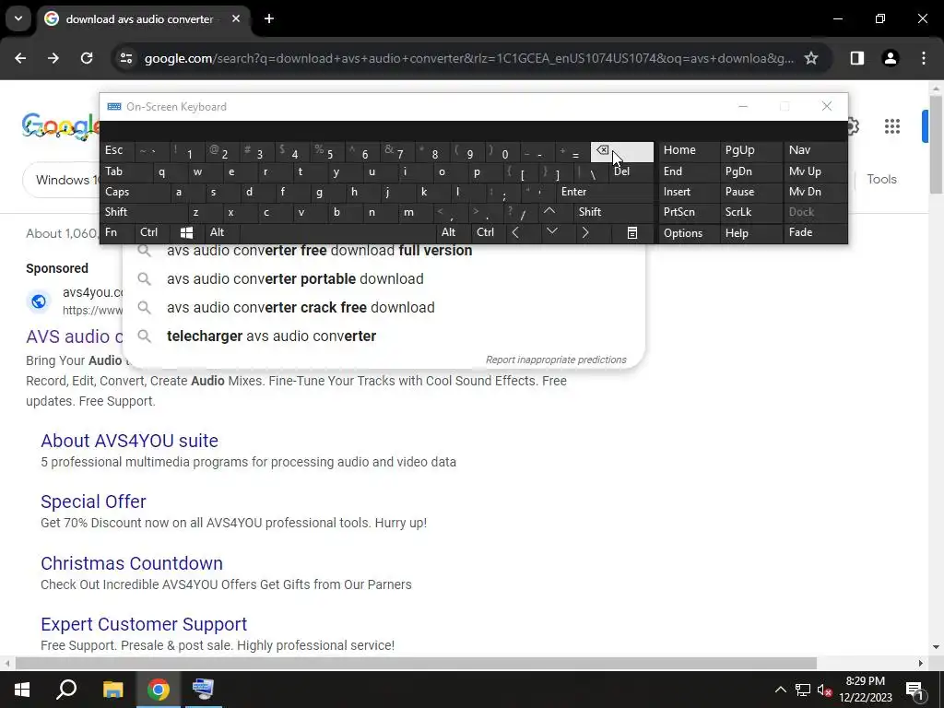944x708 pixels.
Task: Toggle left Alt key on keyboard
Action: tap(221, 232)
